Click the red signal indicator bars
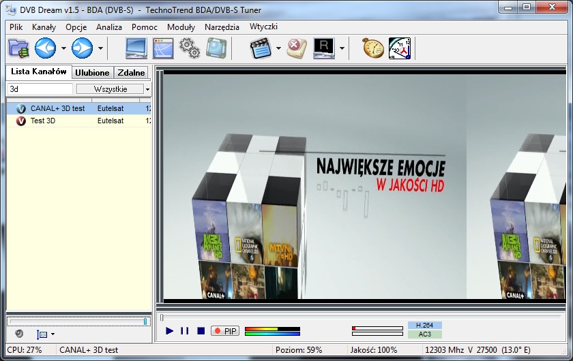The width and height of the screenshot is (573, 361). [x=377, y=331]
